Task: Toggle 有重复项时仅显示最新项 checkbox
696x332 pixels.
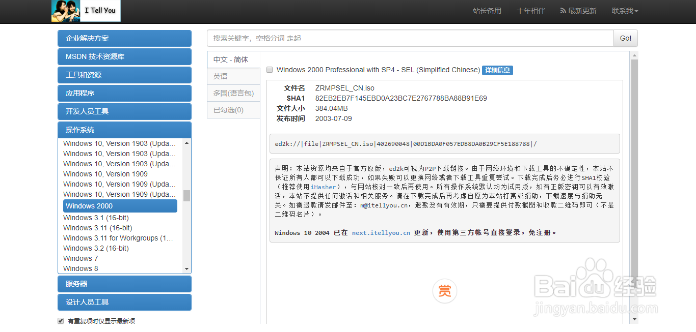Action: tap(61, 321)
